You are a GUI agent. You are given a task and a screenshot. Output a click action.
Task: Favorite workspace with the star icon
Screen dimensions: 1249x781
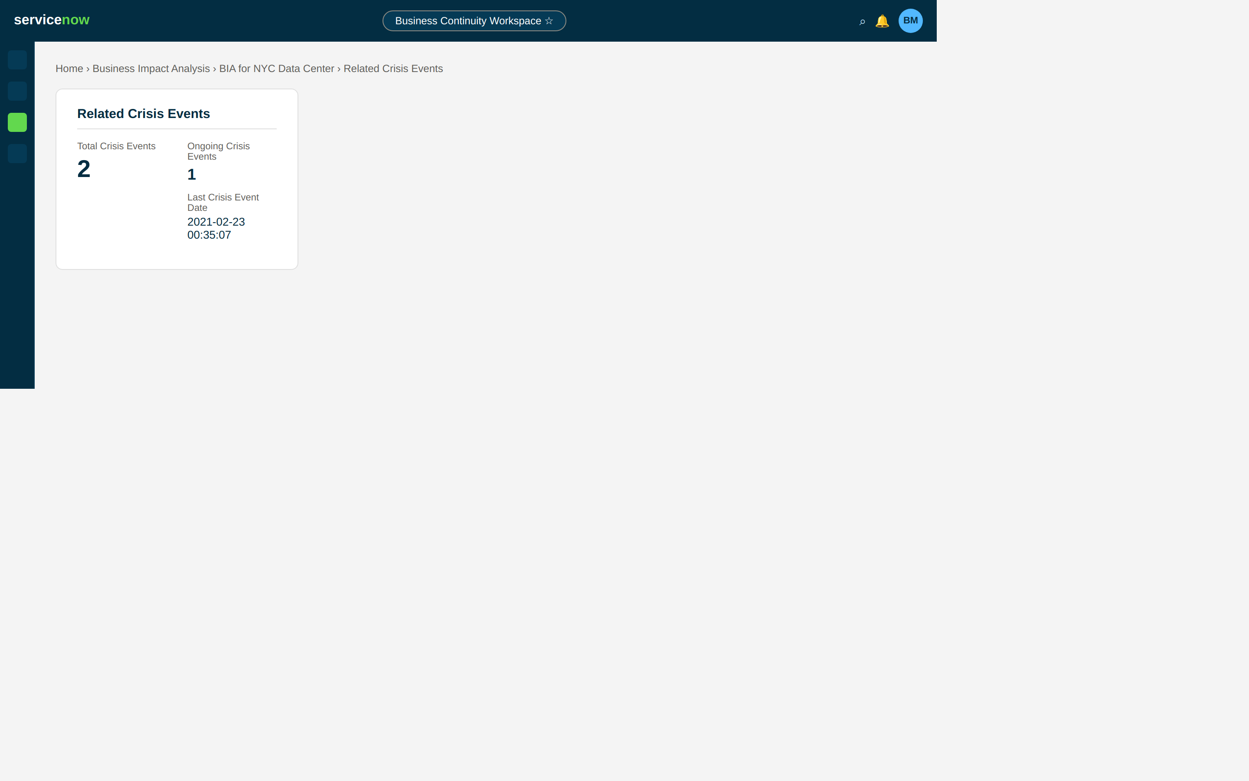(x=549, y=21)
